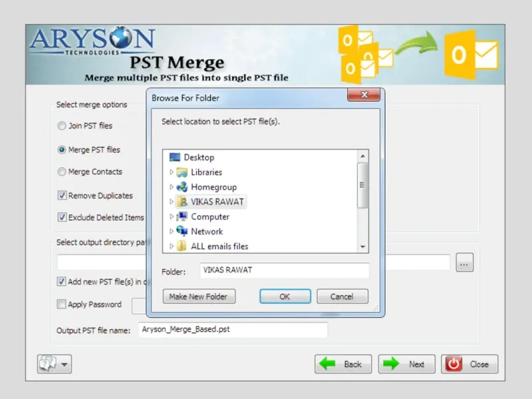Click the Network icon in folder tree
Screen dimensions: 532x399
(182, 231)
